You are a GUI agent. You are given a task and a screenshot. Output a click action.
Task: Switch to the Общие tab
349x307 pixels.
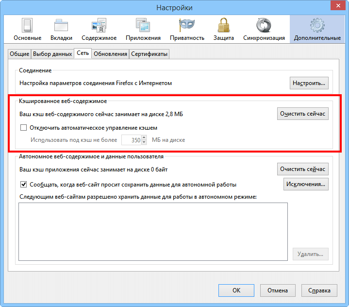pyautogui.click(x=19, y=54)
